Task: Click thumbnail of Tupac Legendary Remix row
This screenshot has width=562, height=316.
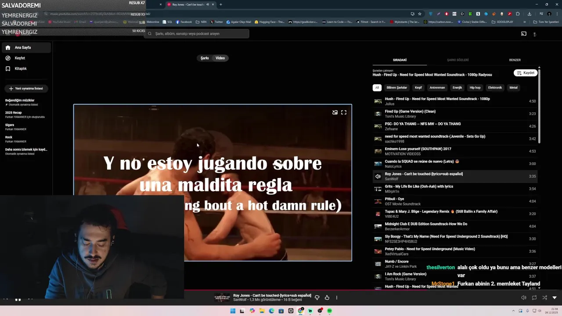Action: pyautogui.click(x=378, y=214)
